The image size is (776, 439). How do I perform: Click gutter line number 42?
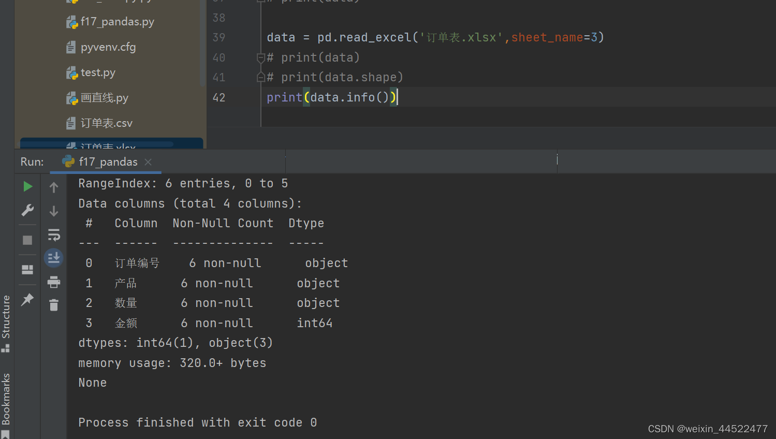point(219,97)
